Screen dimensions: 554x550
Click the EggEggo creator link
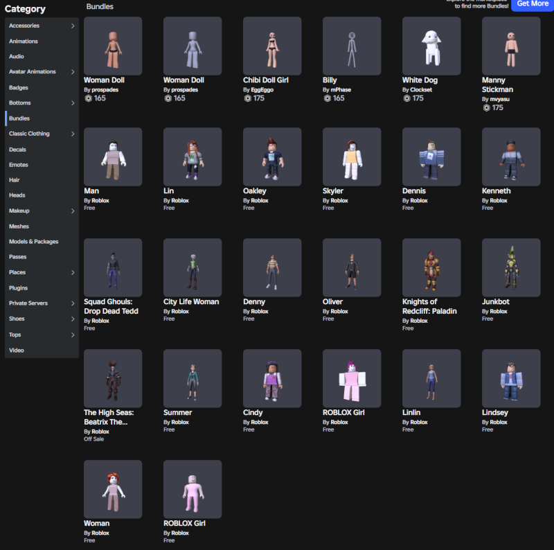tap(262, 90)
